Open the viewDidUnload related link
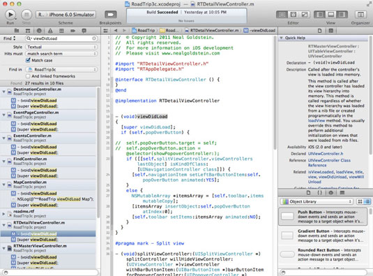 333,177
